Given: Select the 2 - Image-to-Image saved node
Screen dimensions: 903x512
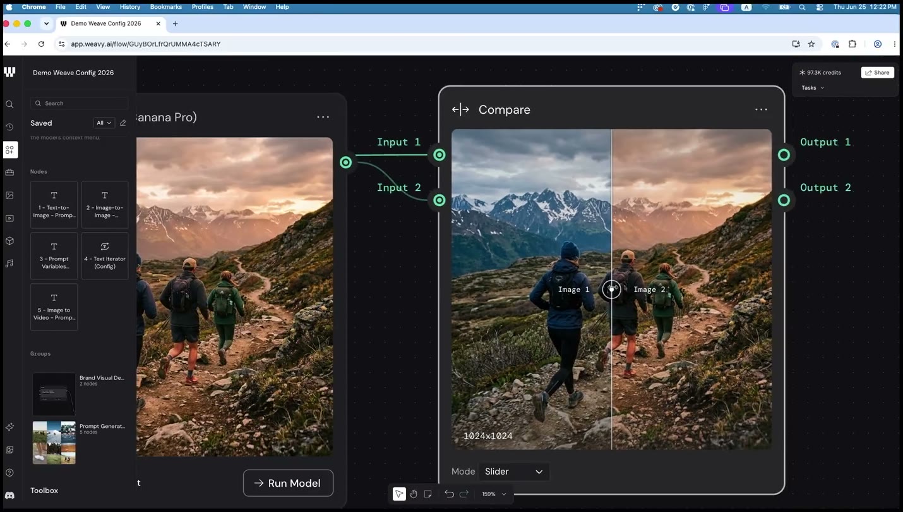Looking at the screenshot, I should point(105,205).
